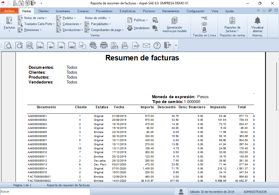Switch to the Inventarios ribbon tab
Viewport: 279px width, 195px height.
pyautogui.click(x=63, y=11)
